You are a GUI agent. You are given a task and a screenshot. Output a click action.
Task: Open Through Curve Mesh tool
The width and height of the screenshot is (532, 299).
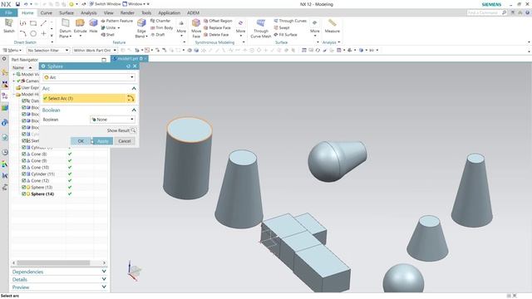coord(260,23)
